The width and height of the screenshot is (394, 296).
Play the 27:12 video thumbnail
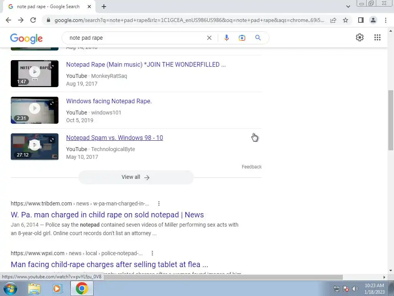(x=35, y=147)
